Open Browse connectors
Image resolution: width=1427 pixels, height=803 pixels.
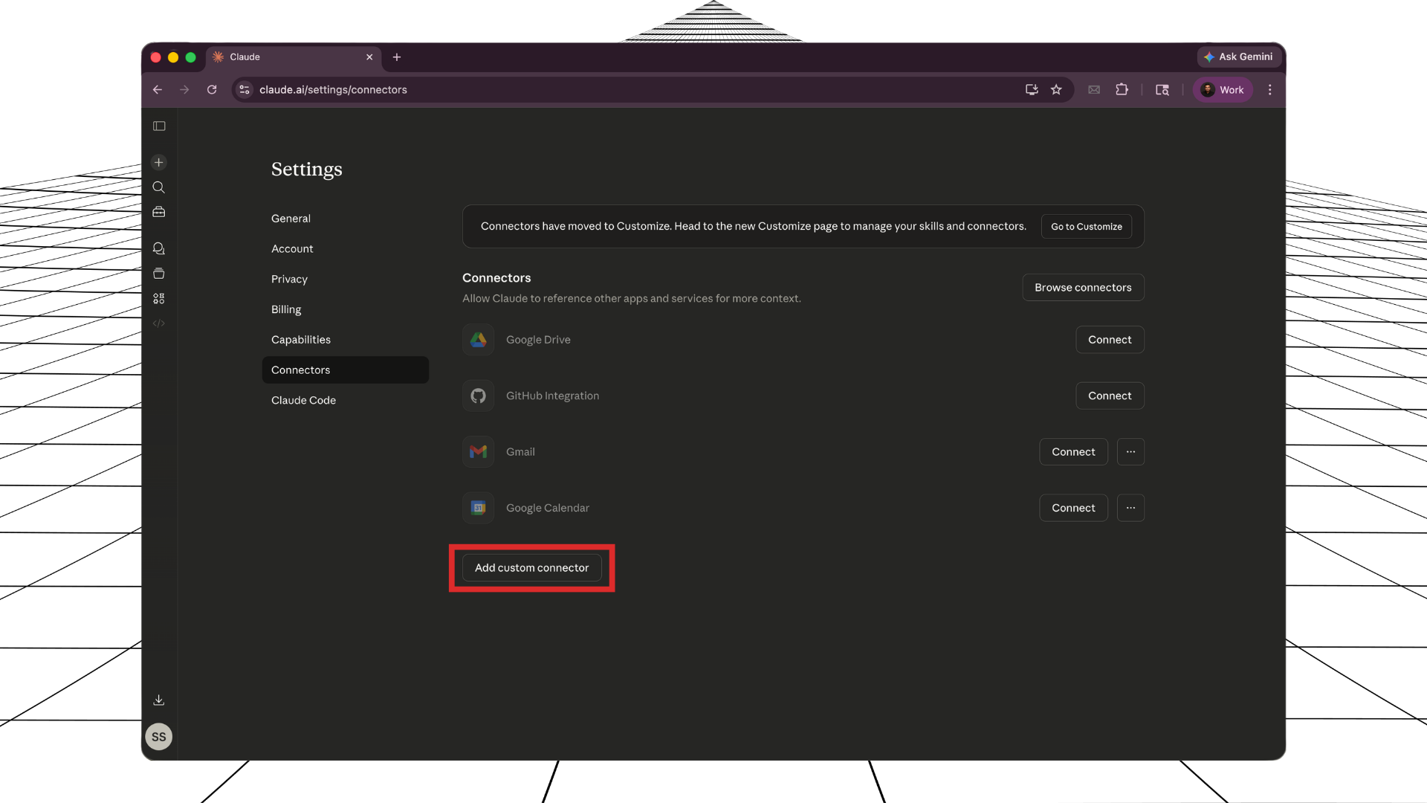[1083, 287]
